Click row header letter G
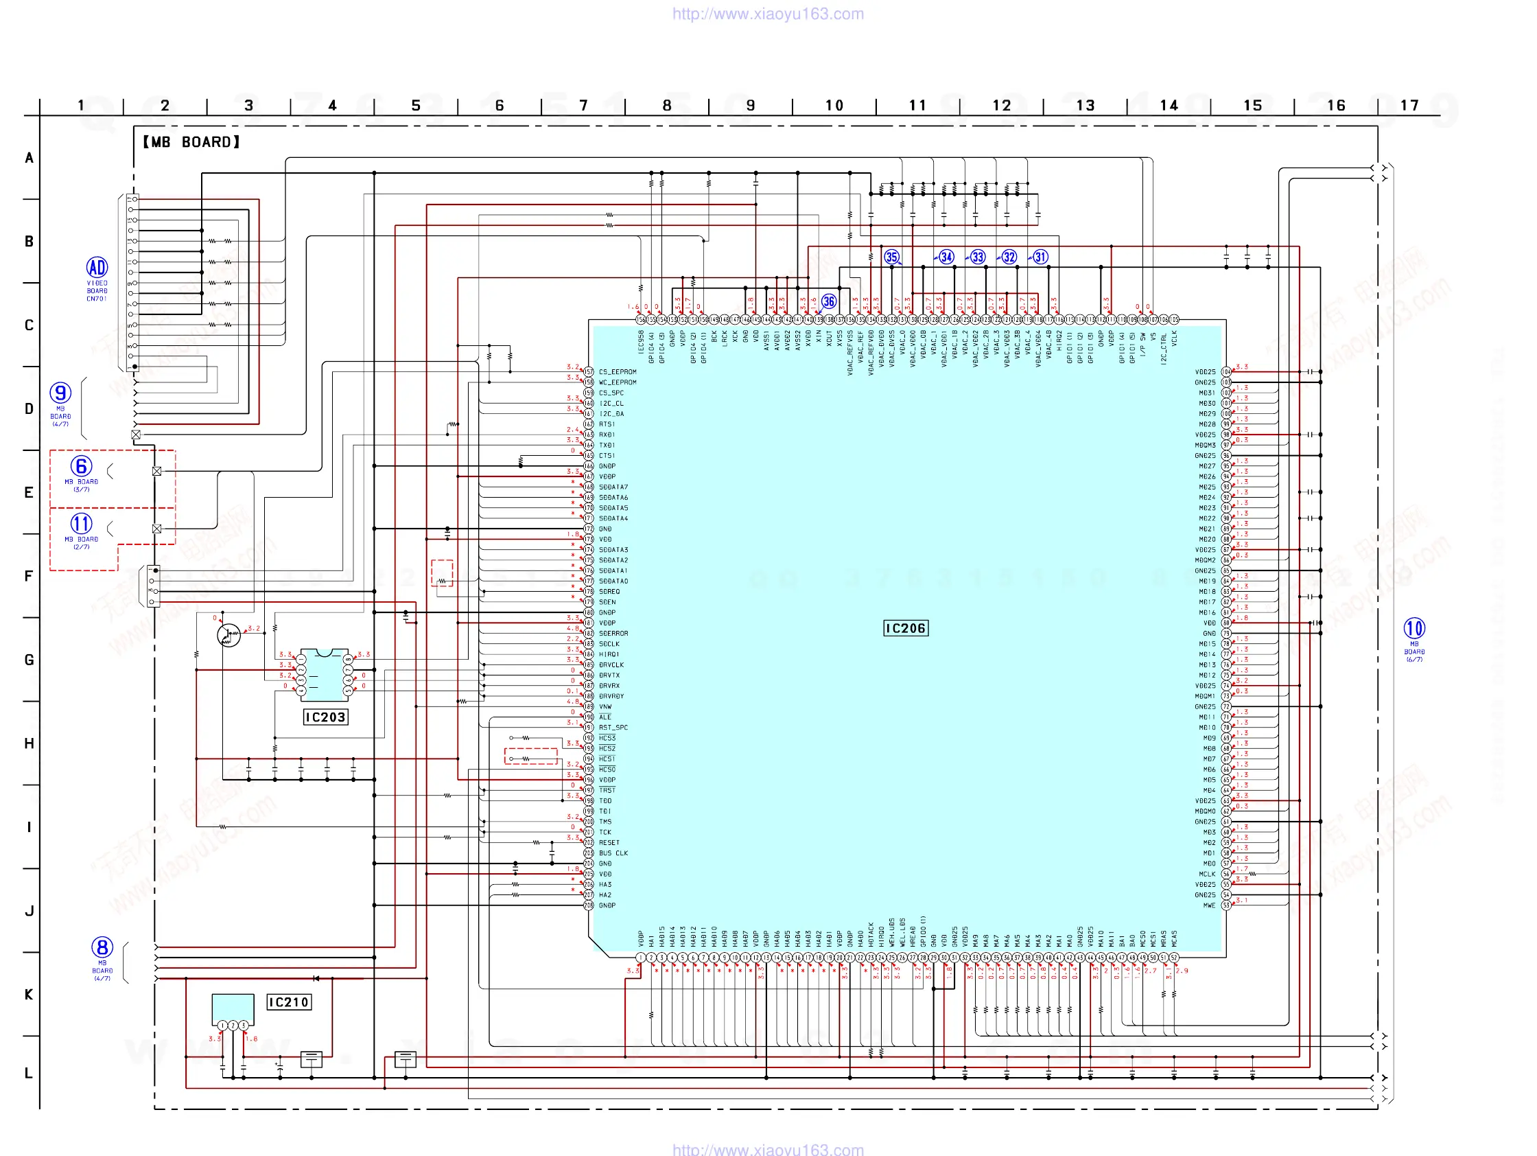The image size is (1537, 1156). click(x=30, y=660)
